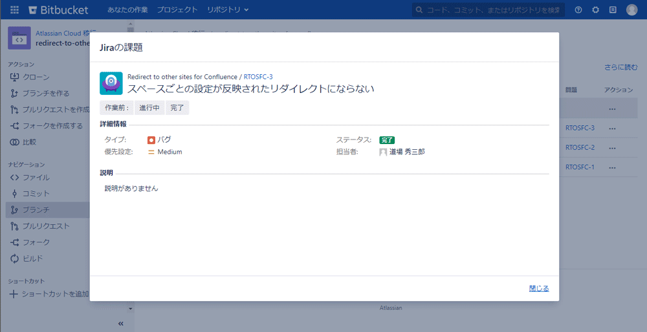
Task: Open the administration gear icon
Action: coord(595,10)
